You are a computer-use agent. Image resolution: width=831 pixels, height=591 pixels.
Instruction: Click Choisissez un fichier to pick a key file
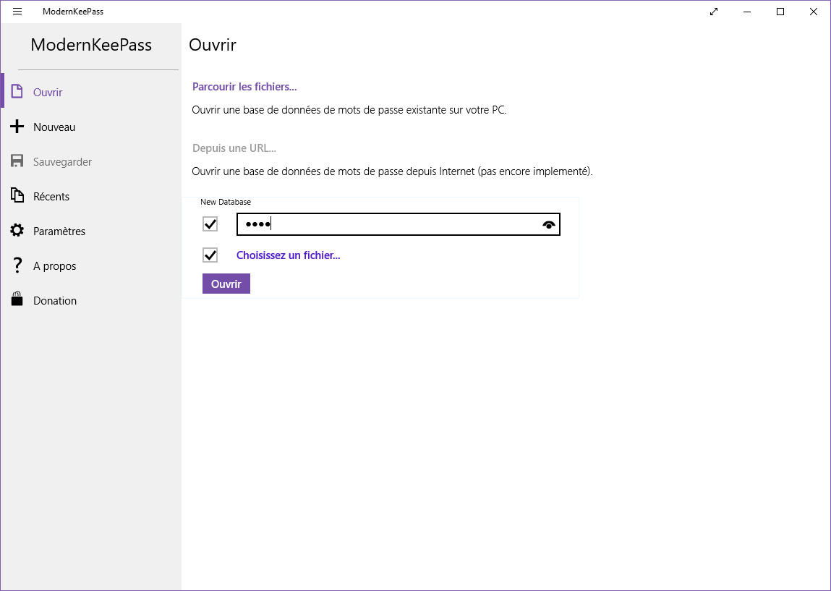pyautogui.click(x=288, y=255)
